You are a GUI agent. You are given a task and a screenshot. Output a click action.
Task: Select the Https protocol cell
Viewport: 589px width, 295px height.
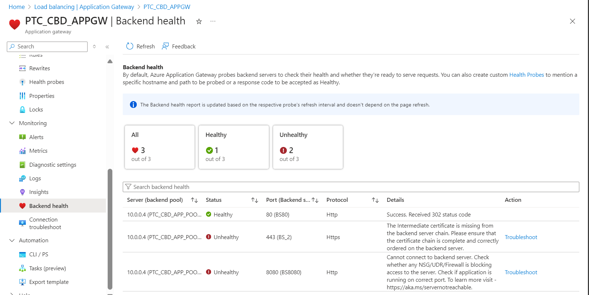(x=333, y=237)
